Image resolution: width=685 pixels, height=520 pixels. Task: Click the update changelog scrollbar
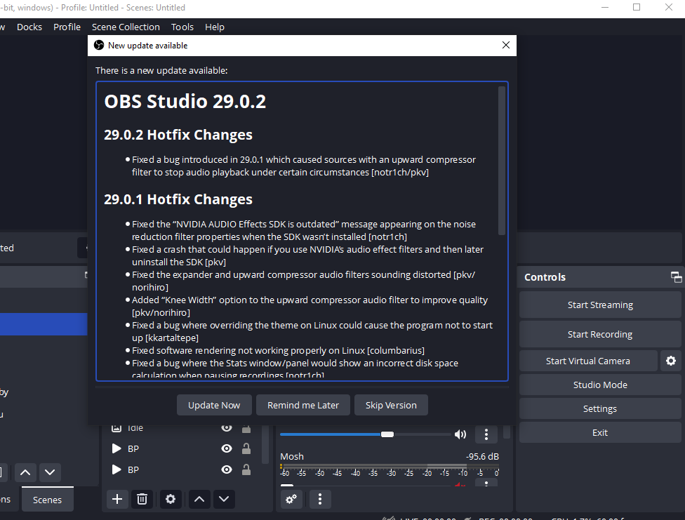tap(502, 161)
